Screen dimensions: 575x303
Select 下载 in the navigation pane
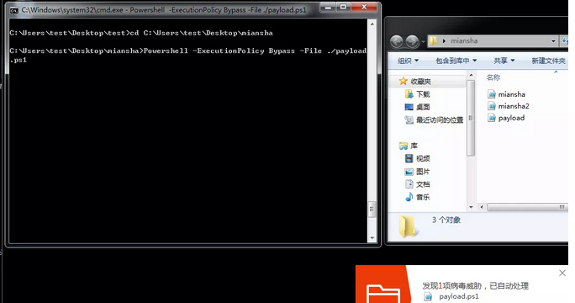click(x=423, y=94)
